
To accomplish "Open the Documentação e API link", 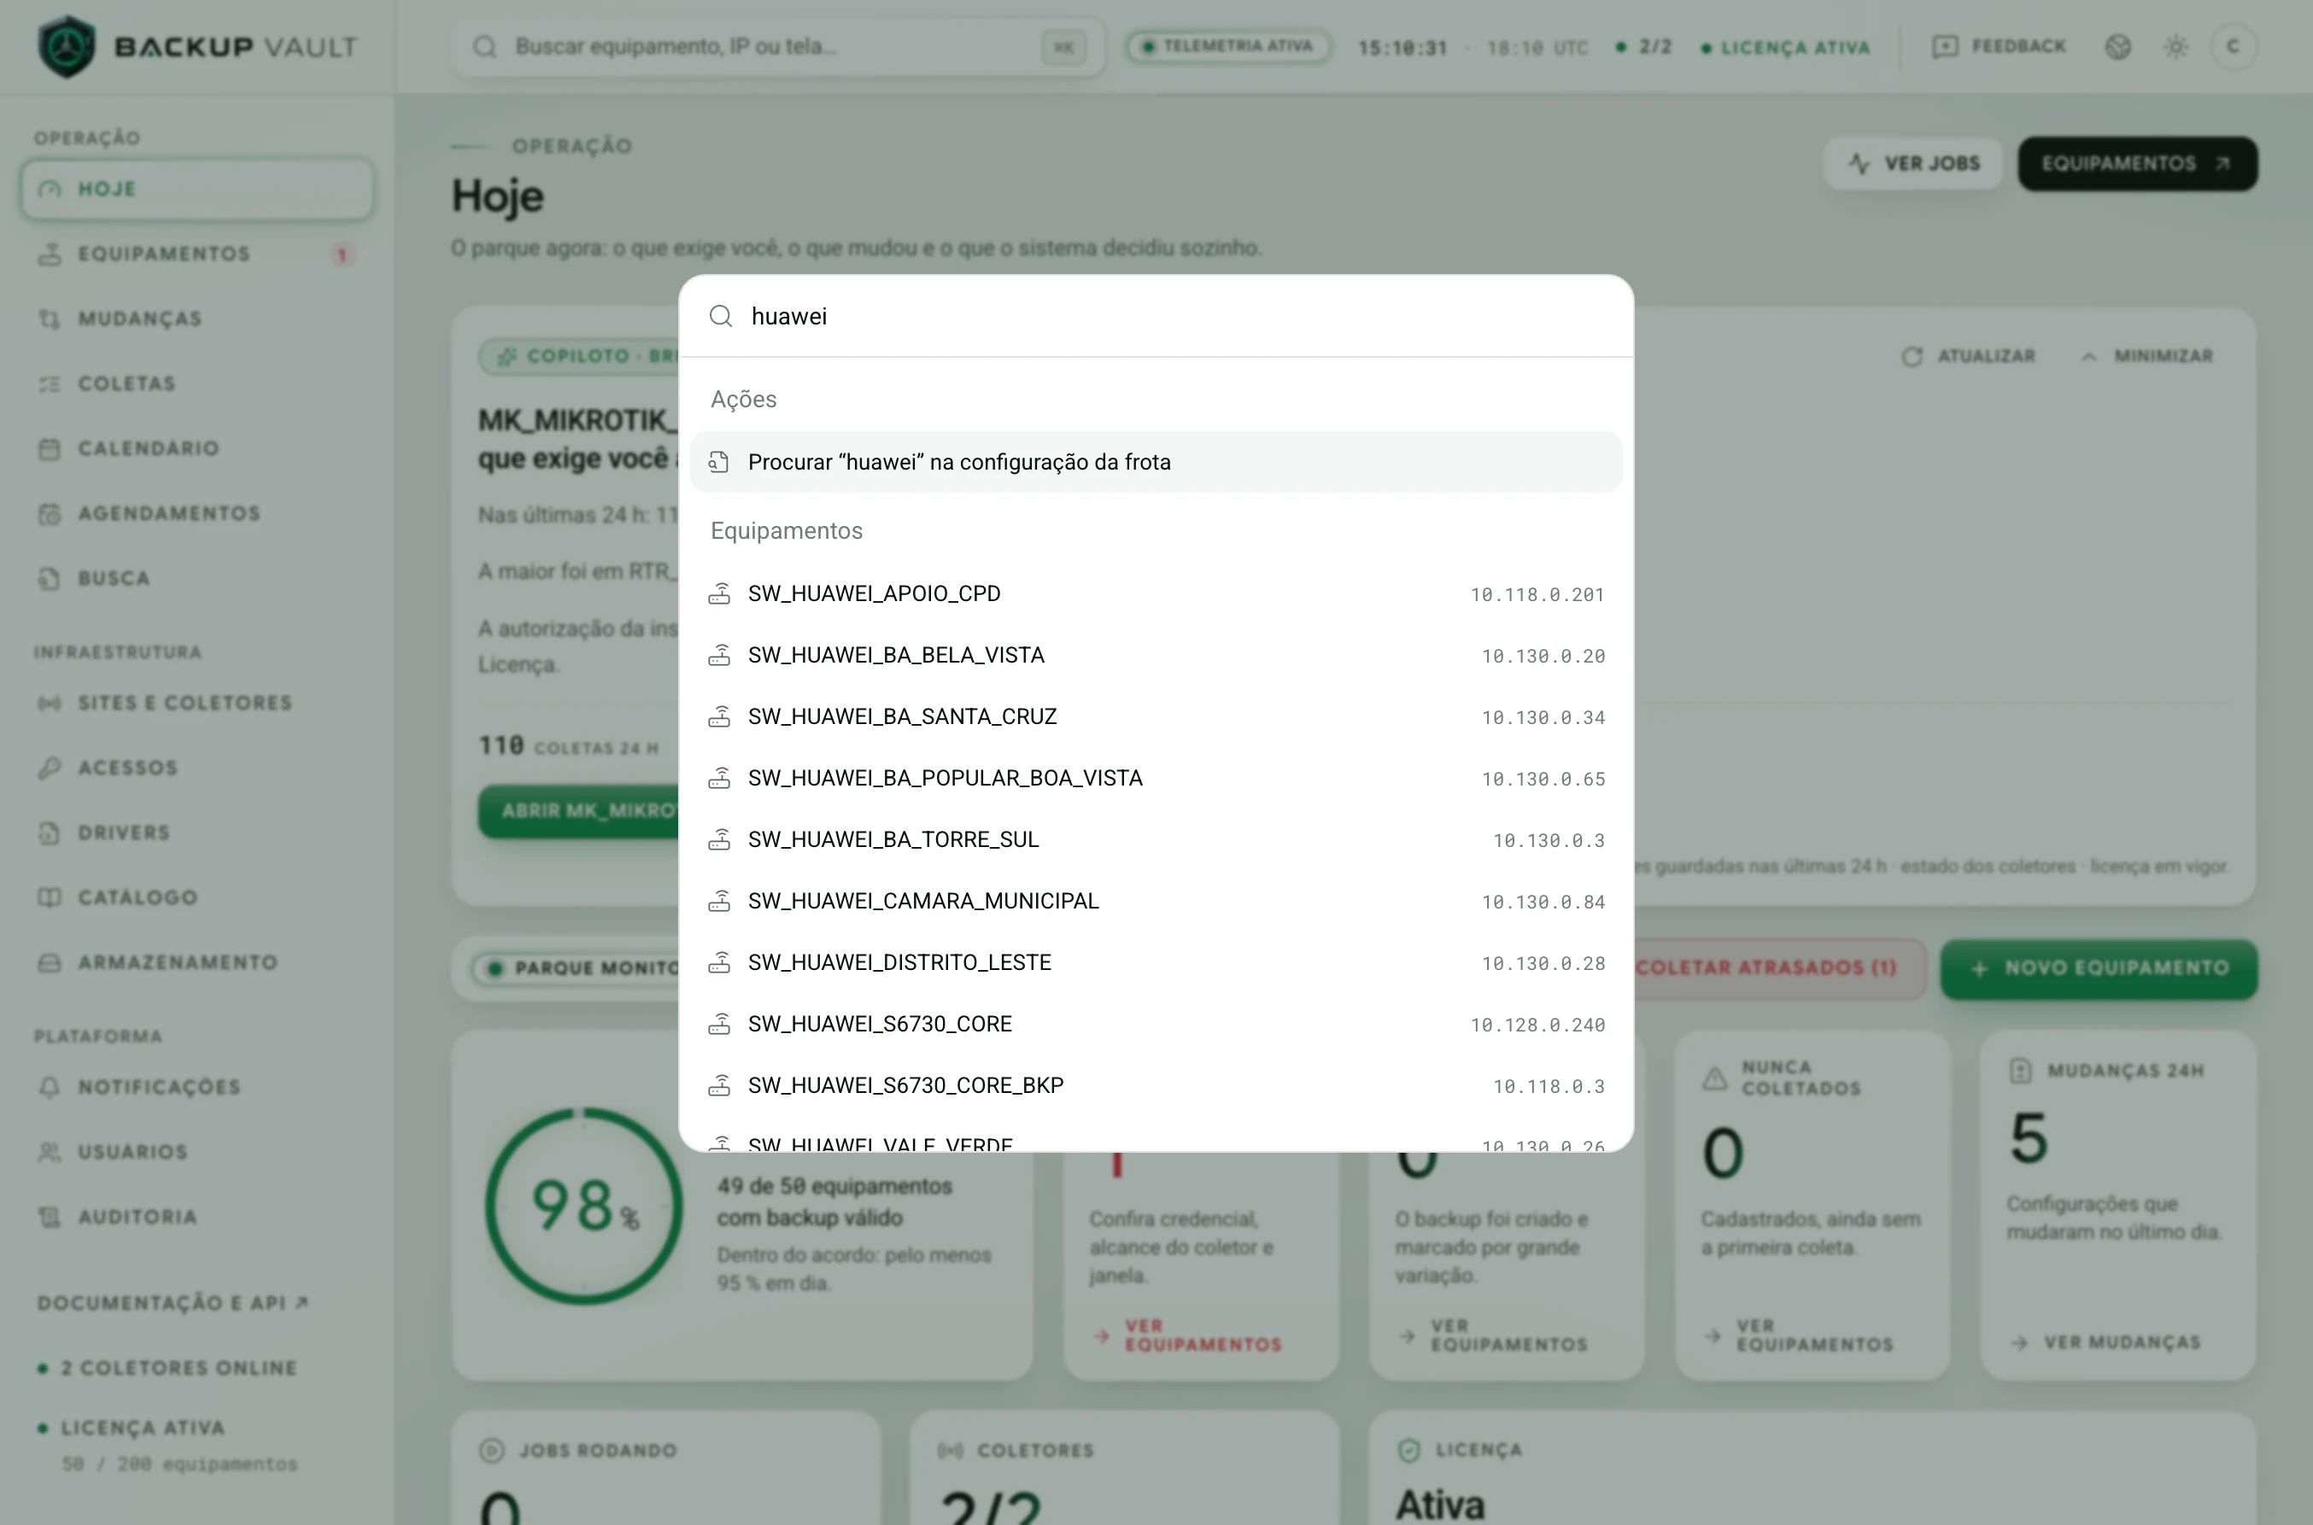I will click(173, 1303).
